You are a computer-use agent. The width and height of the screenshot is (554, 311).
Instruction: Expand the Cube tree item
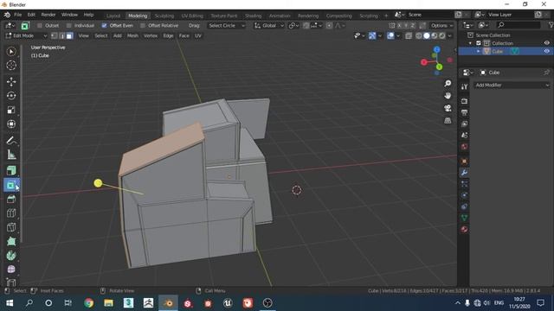(479, 51)
